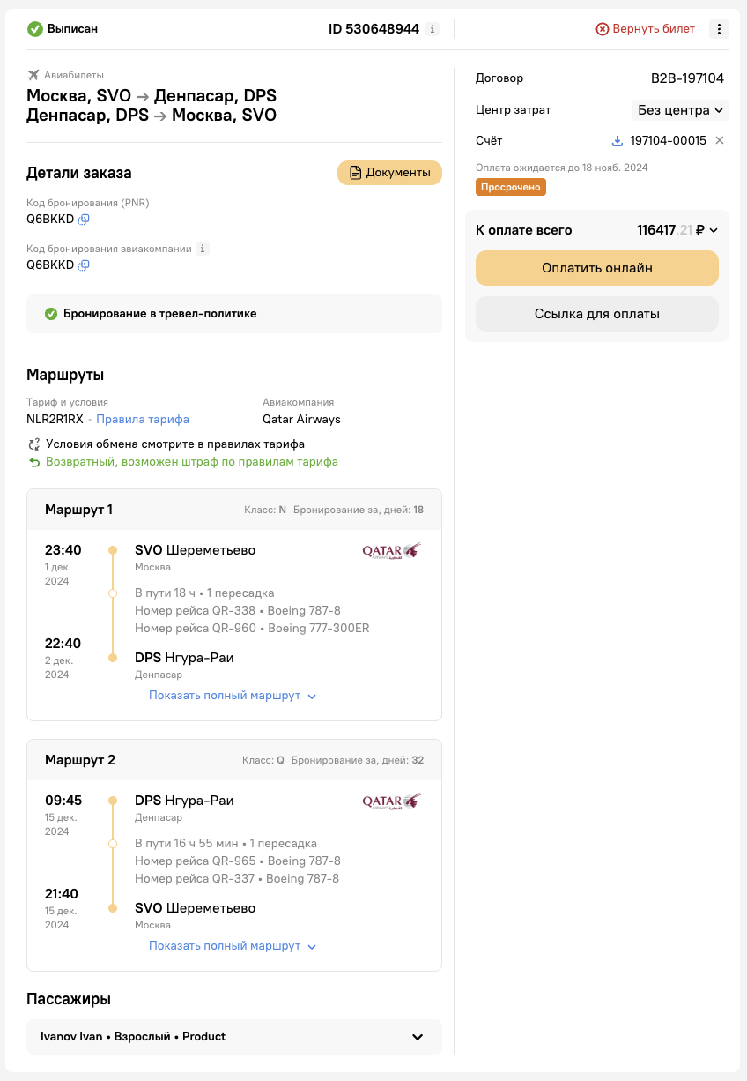The height and width of the screenshot is (1081, 747).
Task: Download invoice 197104-00015
Action: (x=618, y=140)
